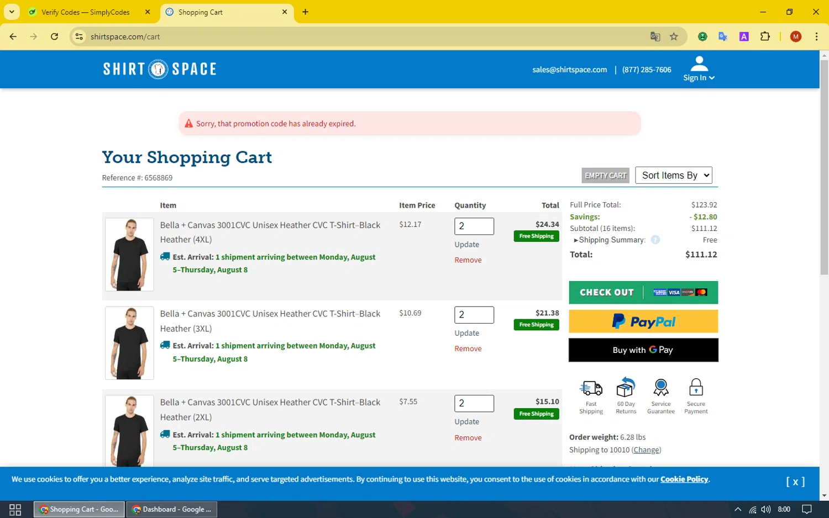
Task: Click the ShirtSpace logo
Action: click(160, 69)
